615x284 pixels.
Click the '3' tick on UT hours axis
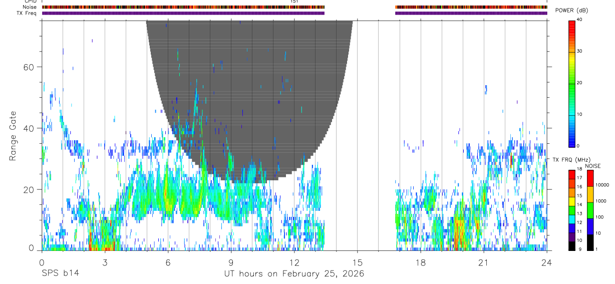(x=105, y=262)
